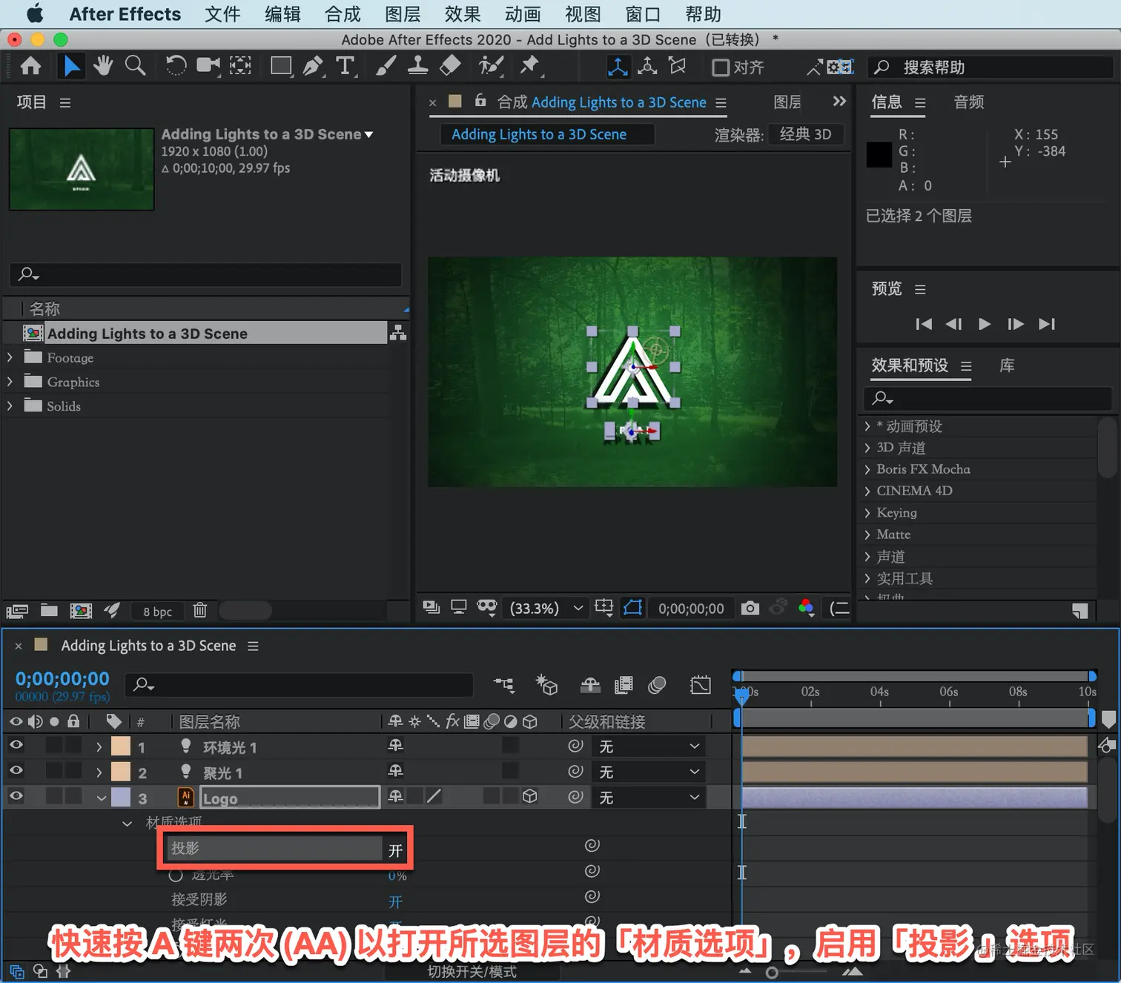Viewport: 1121px width, 983px height.
Task: Select the Brush tool
Action: point(386,66)
